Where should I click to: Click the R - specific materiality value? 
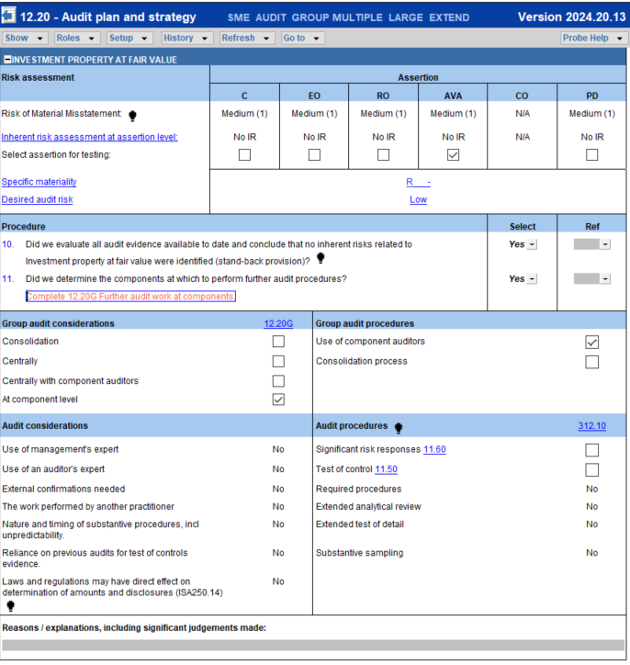[x=418, y=182]
